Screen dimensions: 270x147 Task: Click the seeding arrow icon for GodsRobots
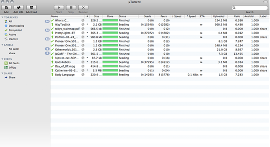tap(52, 62)
